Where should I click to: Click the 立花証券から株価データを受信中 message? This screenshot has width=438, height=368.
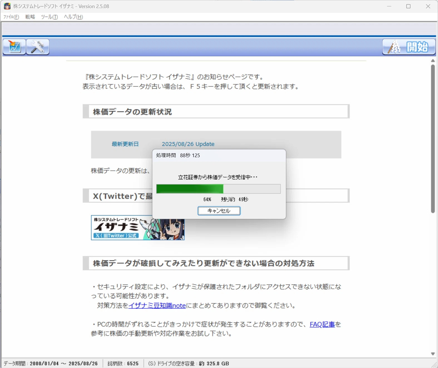(218, 177)
